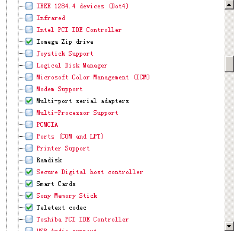Select the Sony Memory Stick label
234x231 pixels.
click(67, 195)
